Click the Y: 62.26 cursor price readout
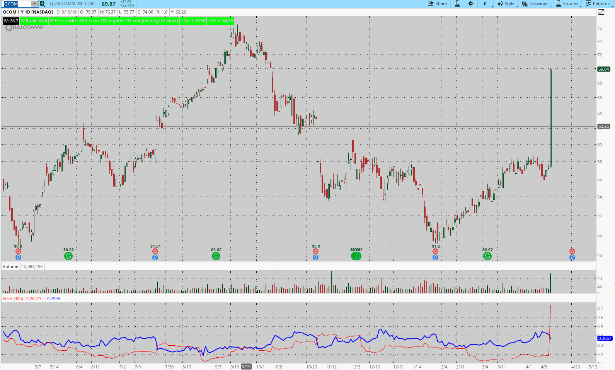Viewport: 615px width, 370px height. [179, 12]
